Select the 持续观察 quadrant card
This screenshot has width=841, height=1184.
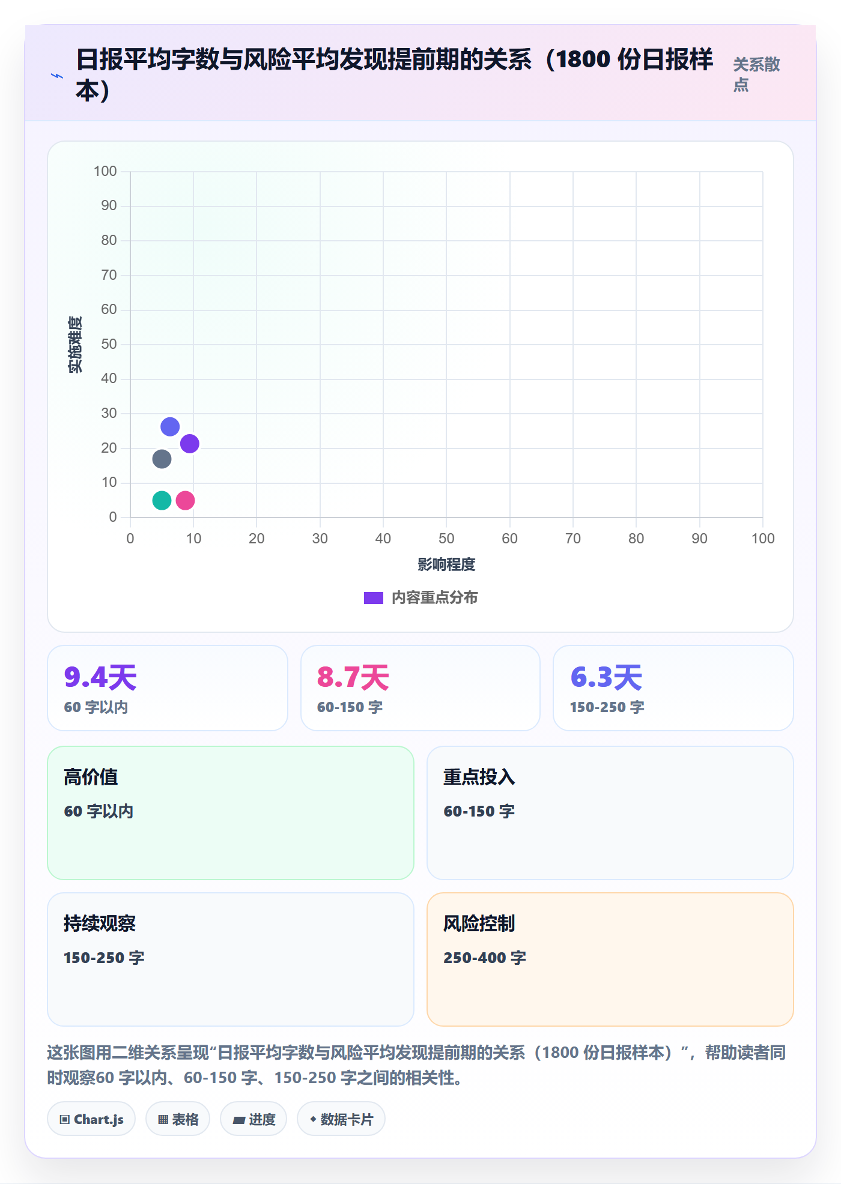(231, 959)
